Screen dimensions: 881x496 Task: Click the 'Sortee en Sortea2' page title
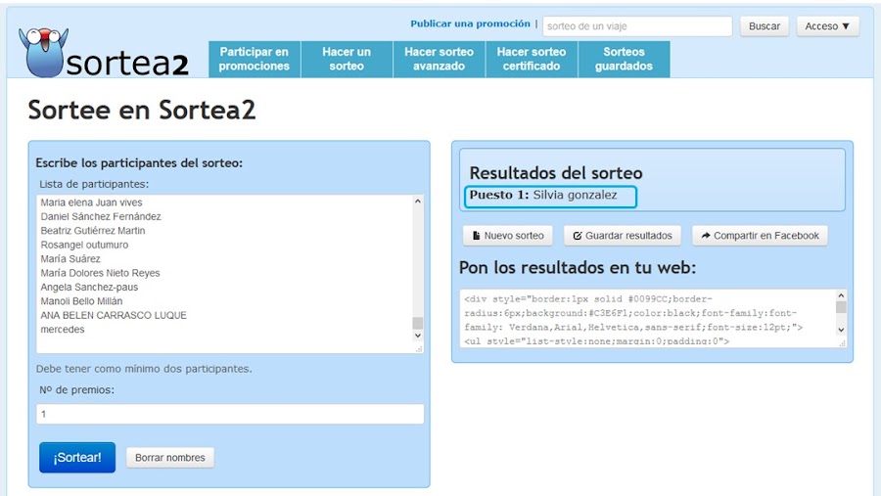142,110
